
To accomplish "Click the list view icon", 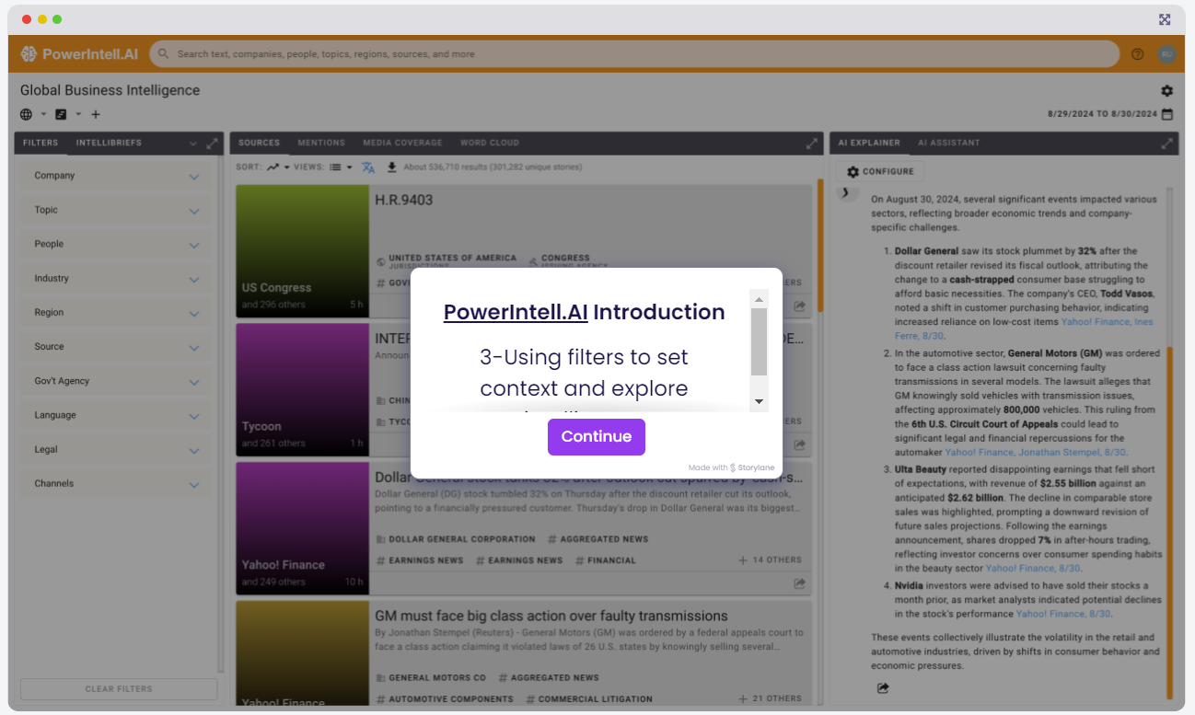I will [x=336, y=167].
